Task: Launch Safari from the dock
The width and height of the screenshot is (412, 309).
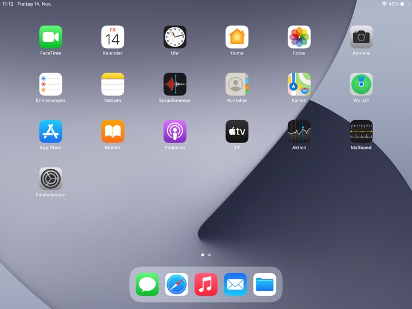Action: click(x=177, y=284)
